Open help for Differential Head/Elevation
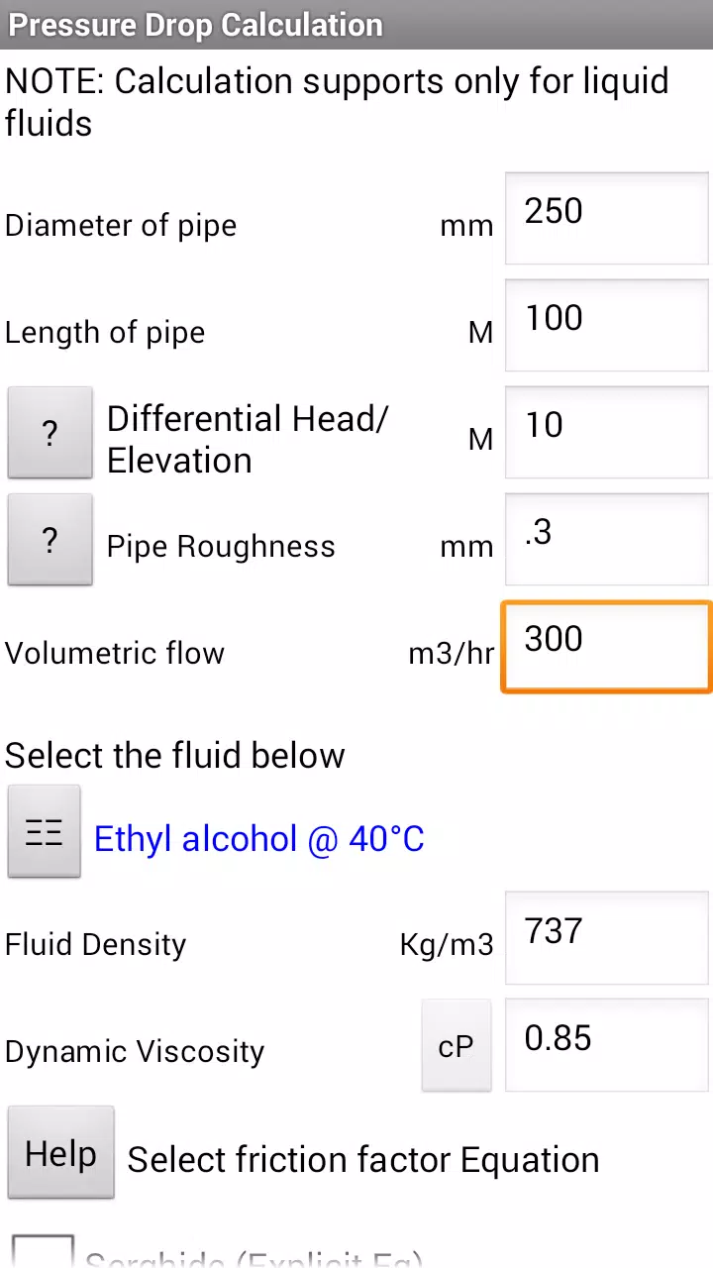713x1268 pixels. 51,433
